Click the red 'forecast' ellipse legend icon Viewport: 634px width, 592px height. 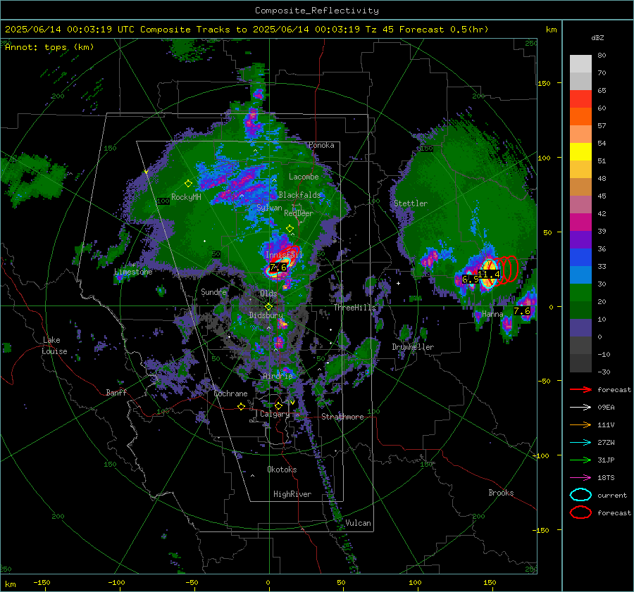[x=580, y=512]
